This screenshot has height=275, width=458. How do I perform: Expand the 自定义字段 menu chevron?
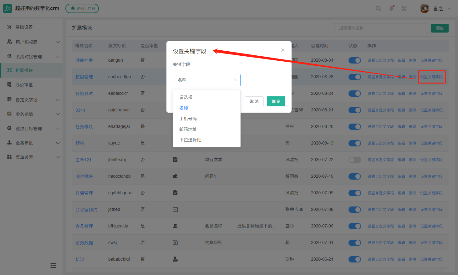[58, 100]
